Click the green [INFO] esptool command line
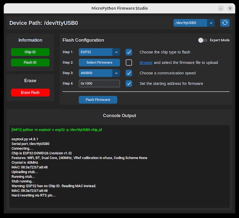 [x=57, y=130]
